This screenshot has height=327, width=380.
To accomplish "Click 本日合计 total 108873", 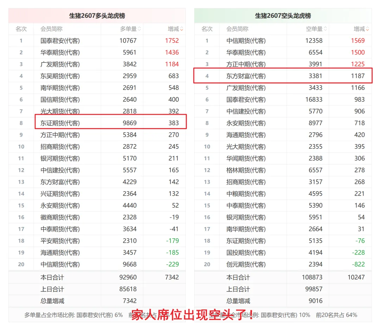I will pos(312,277).
